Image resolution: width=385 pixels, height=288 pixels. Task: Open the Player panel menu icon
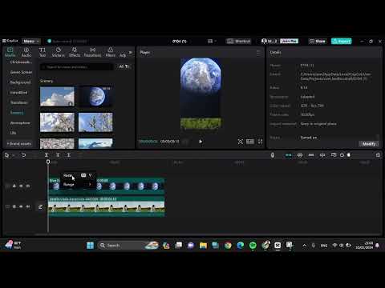pyautogui.click(x=258, y=53)
